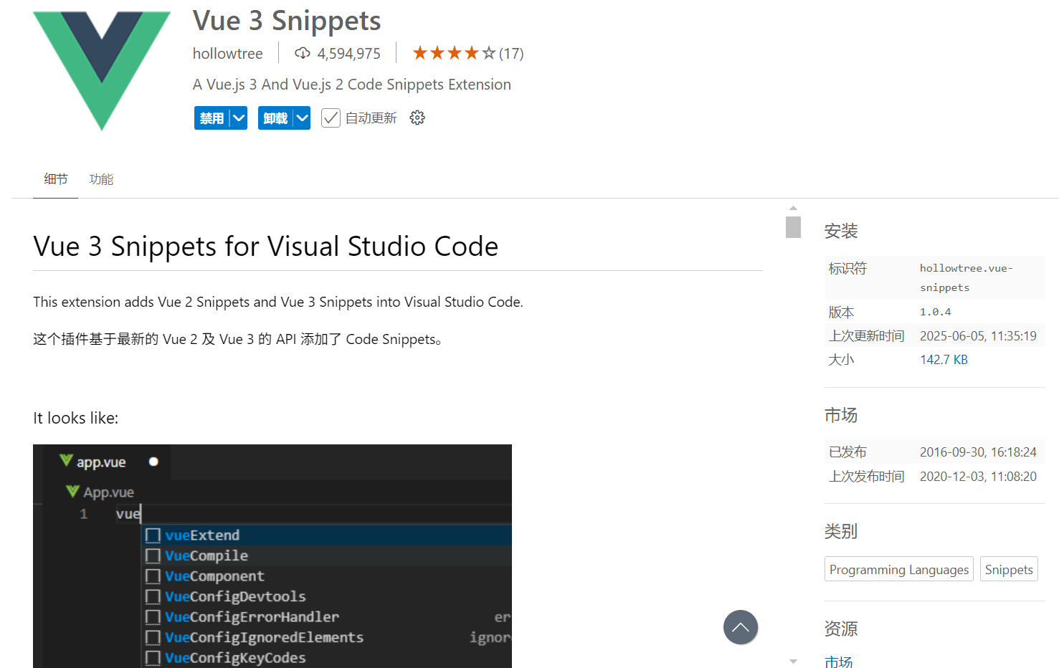Open the dropdown arrow next to 卸载

click(x=303, y=118)
